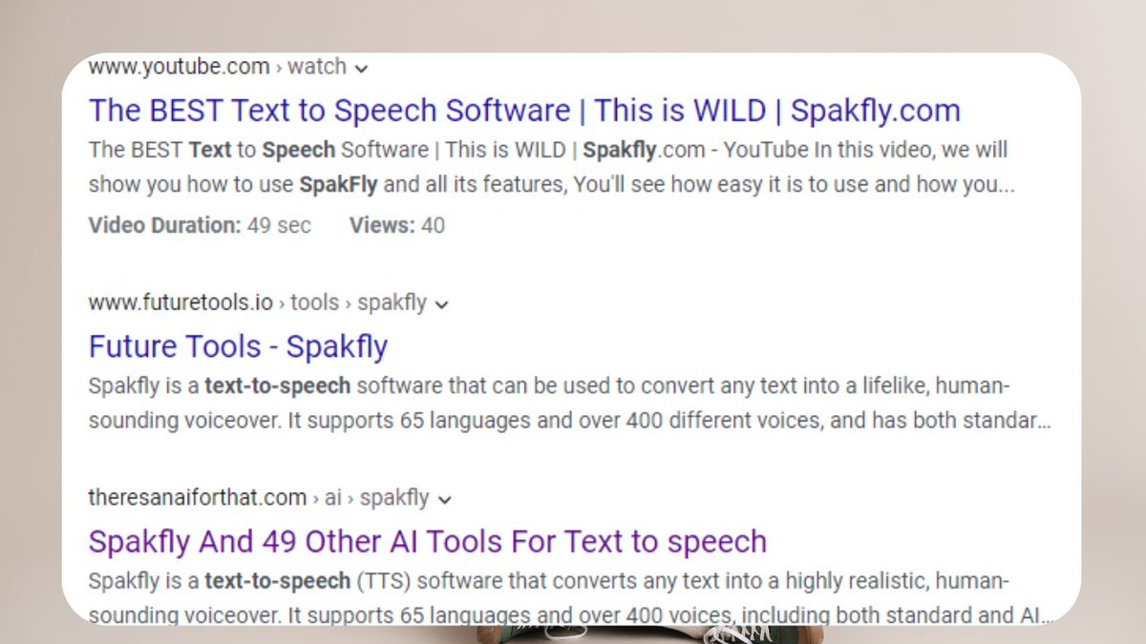Click the www.youtube.com › watch URL text
This screenshot has height=644, width=1146.
tap(217, 67)
